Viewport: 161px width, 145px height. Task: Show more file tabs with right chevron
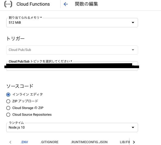(134, 142)
